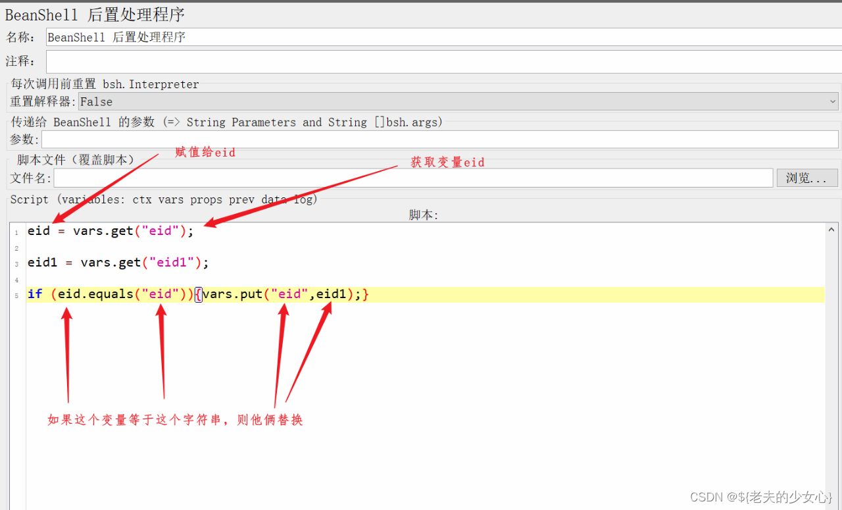Click script line eid1 = vars.get("eid1");

[x=118, y=263]
